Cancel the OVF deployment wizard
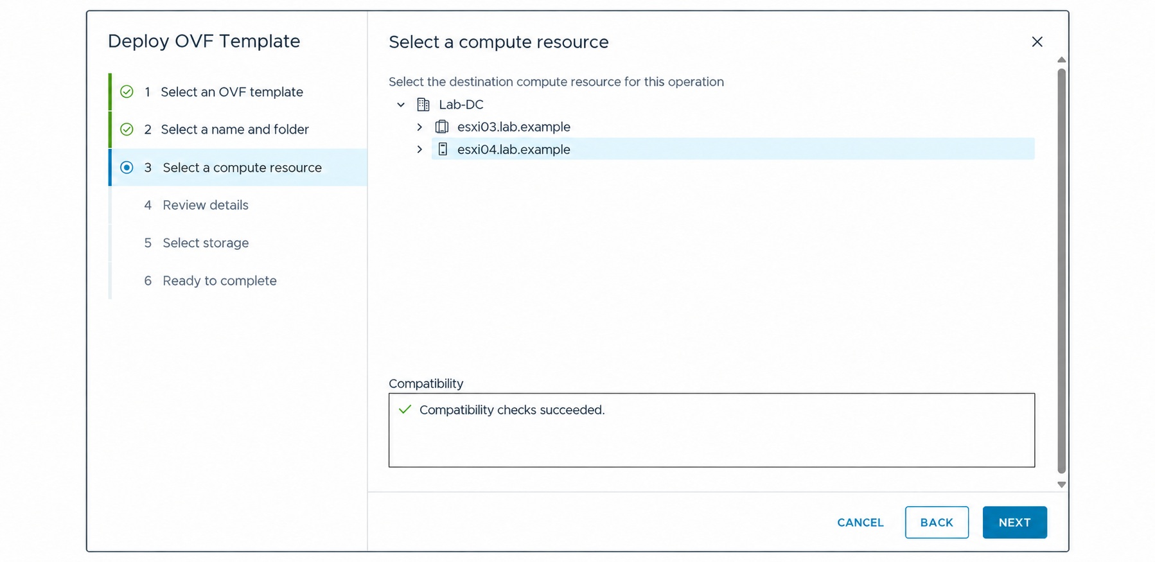The width and height of the screenshot is (1155, 562). [x=860, y=523]
